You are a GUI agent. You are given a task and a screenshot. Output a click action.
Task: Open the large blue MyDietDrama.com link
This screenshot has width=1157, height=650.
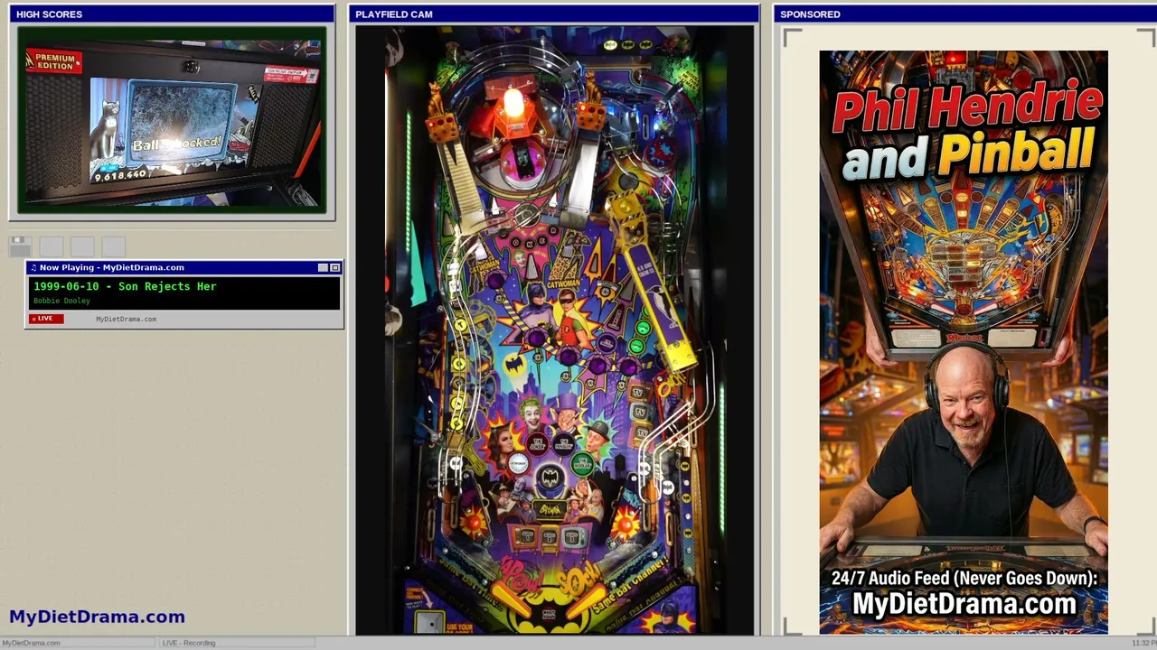[97, 617]
